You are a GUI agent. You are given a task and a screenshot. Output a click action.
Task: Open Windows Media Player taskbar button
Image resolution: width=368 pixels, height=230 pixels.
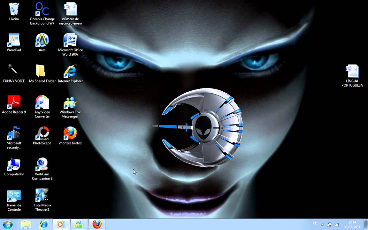[x=61, y=224]
